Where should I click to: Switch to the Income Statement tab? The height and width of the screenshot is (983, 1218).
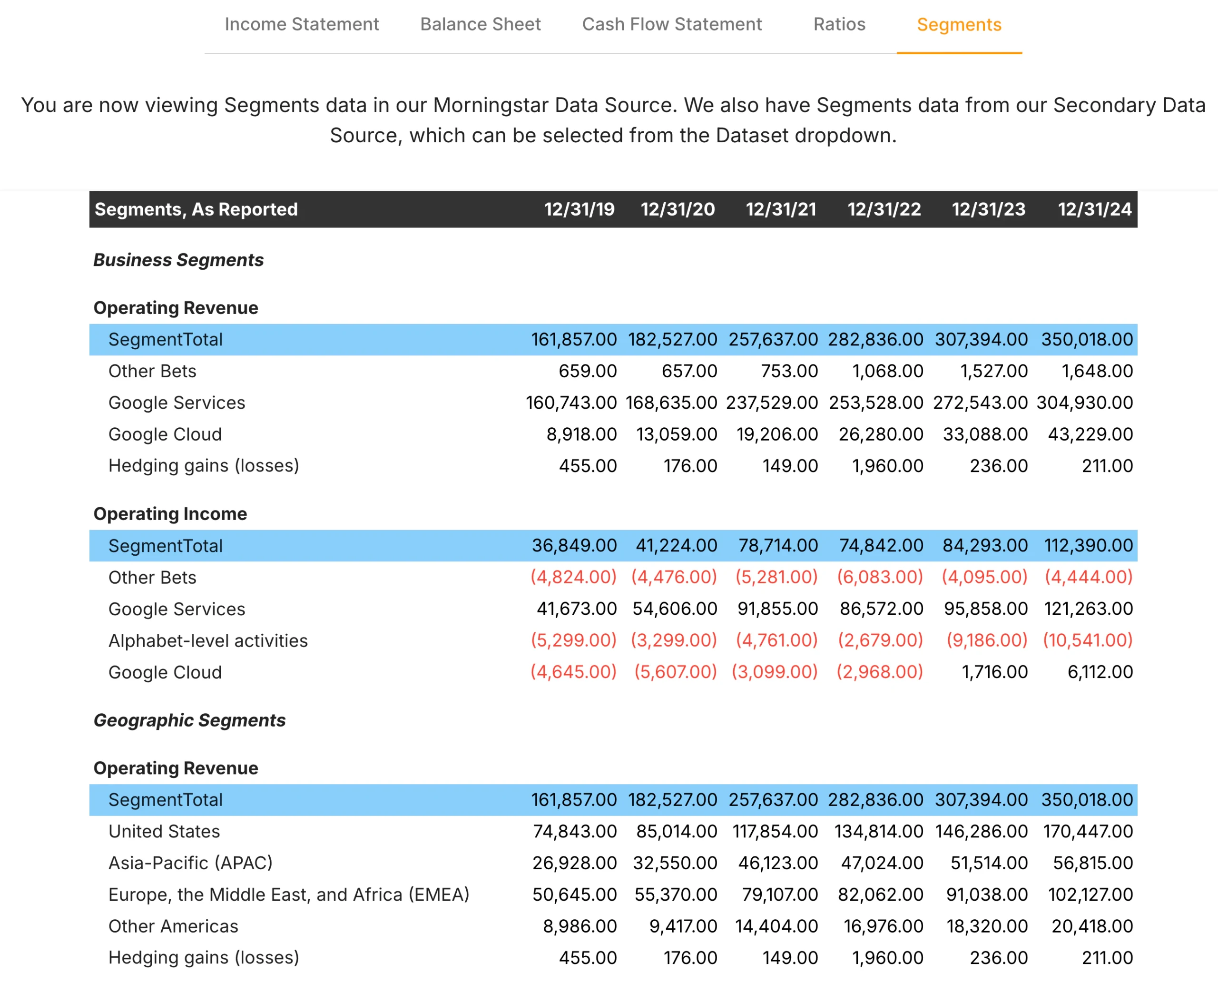(302, 24)
